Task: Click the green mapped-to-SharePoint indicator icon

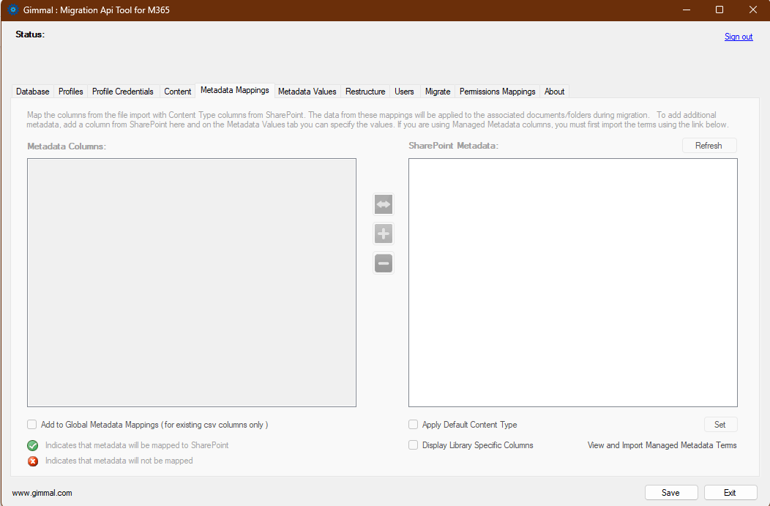Action: [32, 445]
